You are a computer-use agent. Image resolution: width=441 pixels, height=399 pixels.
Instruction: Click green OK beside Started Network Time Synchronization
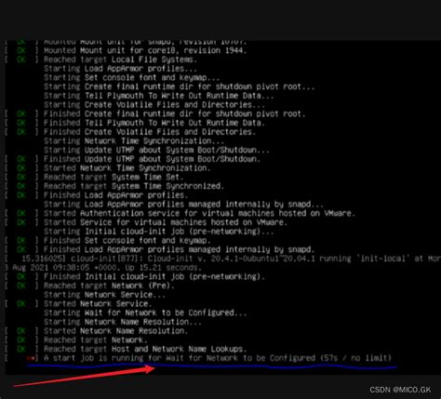(x=21, y=168)
